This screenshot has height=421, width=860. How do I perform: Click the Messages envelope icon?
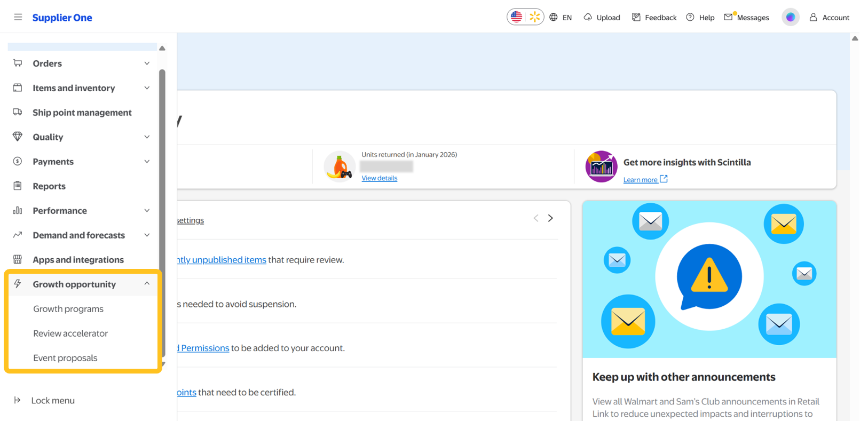[x=728, y=17]
